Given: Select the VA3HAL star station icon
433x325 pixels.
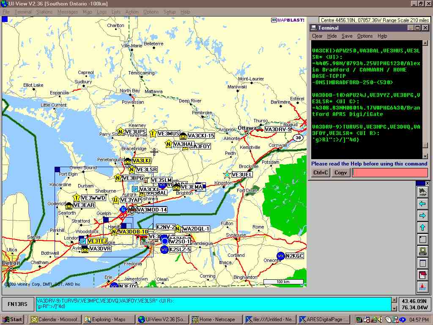Looking at the screenshot, I should [x=168, y=144].
